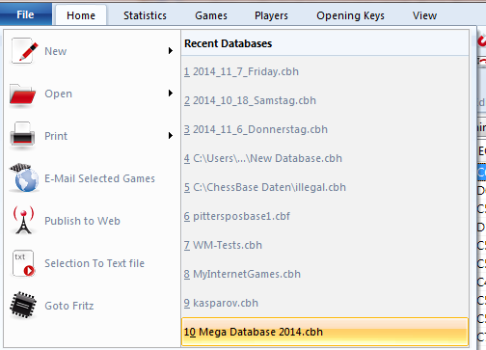
Task: Select Selection To Text file entry
Action: point(94,263)
